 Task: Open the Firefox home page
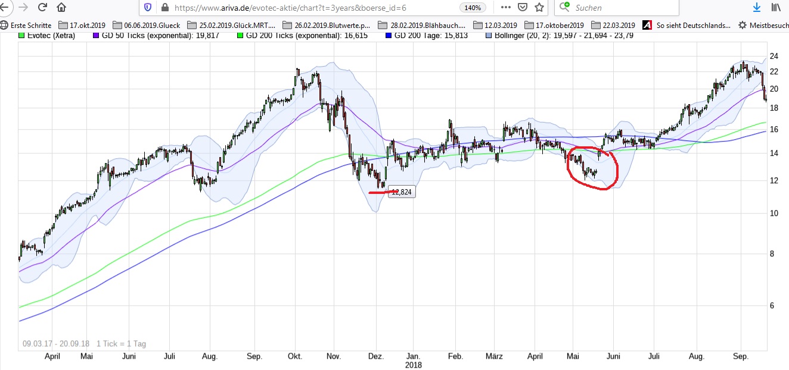[x=61, y=8]
